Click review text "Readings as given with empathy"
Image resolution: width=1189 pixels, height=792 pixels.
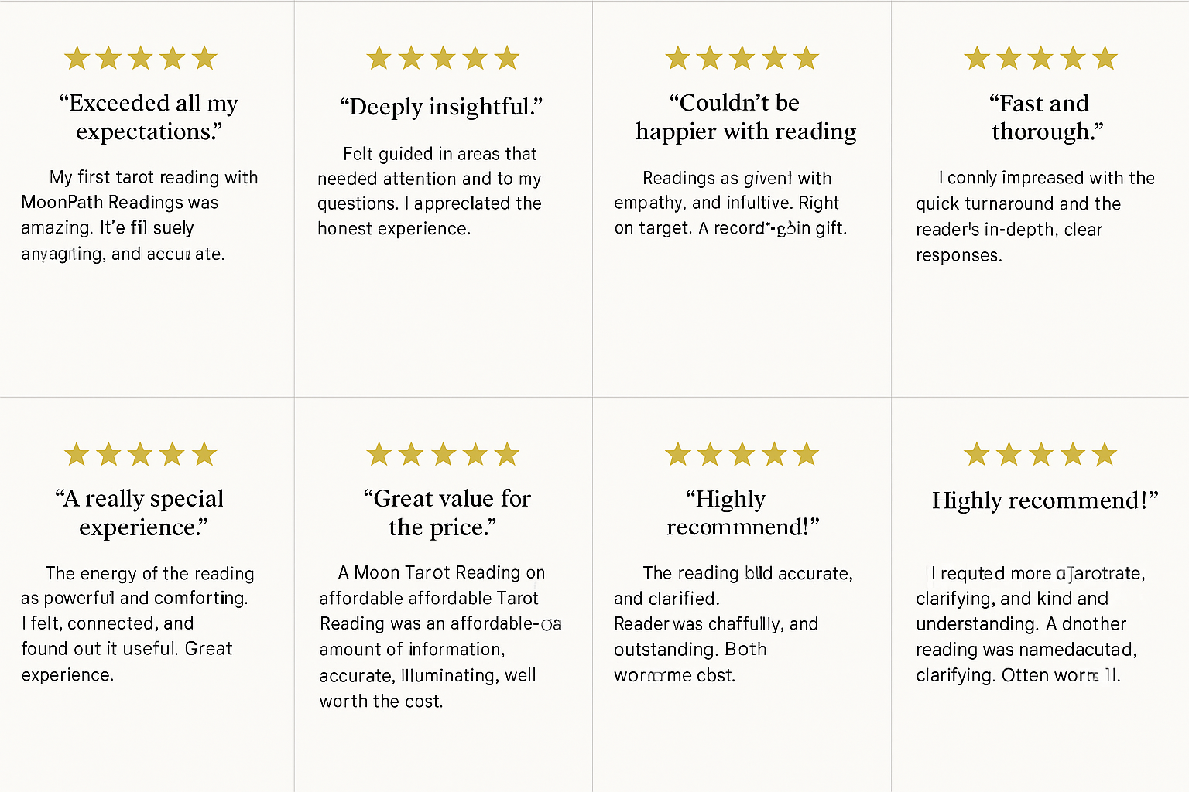(730, 203)
